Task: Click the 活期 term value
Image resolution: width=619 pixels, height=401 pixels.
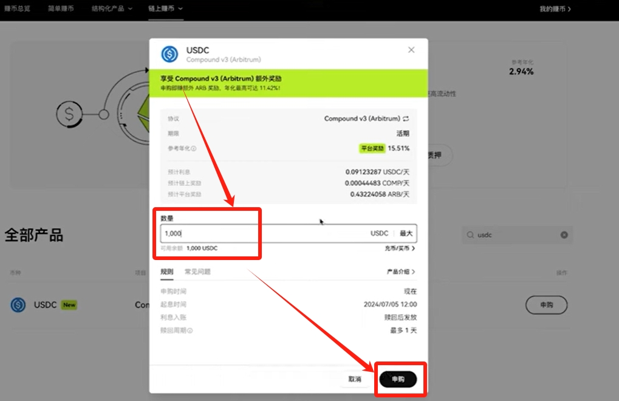Action: pos(403,134)
